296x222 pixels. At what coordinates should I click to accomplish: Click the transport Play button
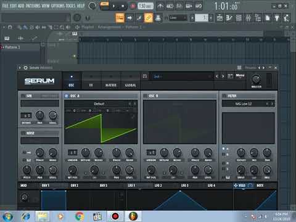[x=113, y=6]
